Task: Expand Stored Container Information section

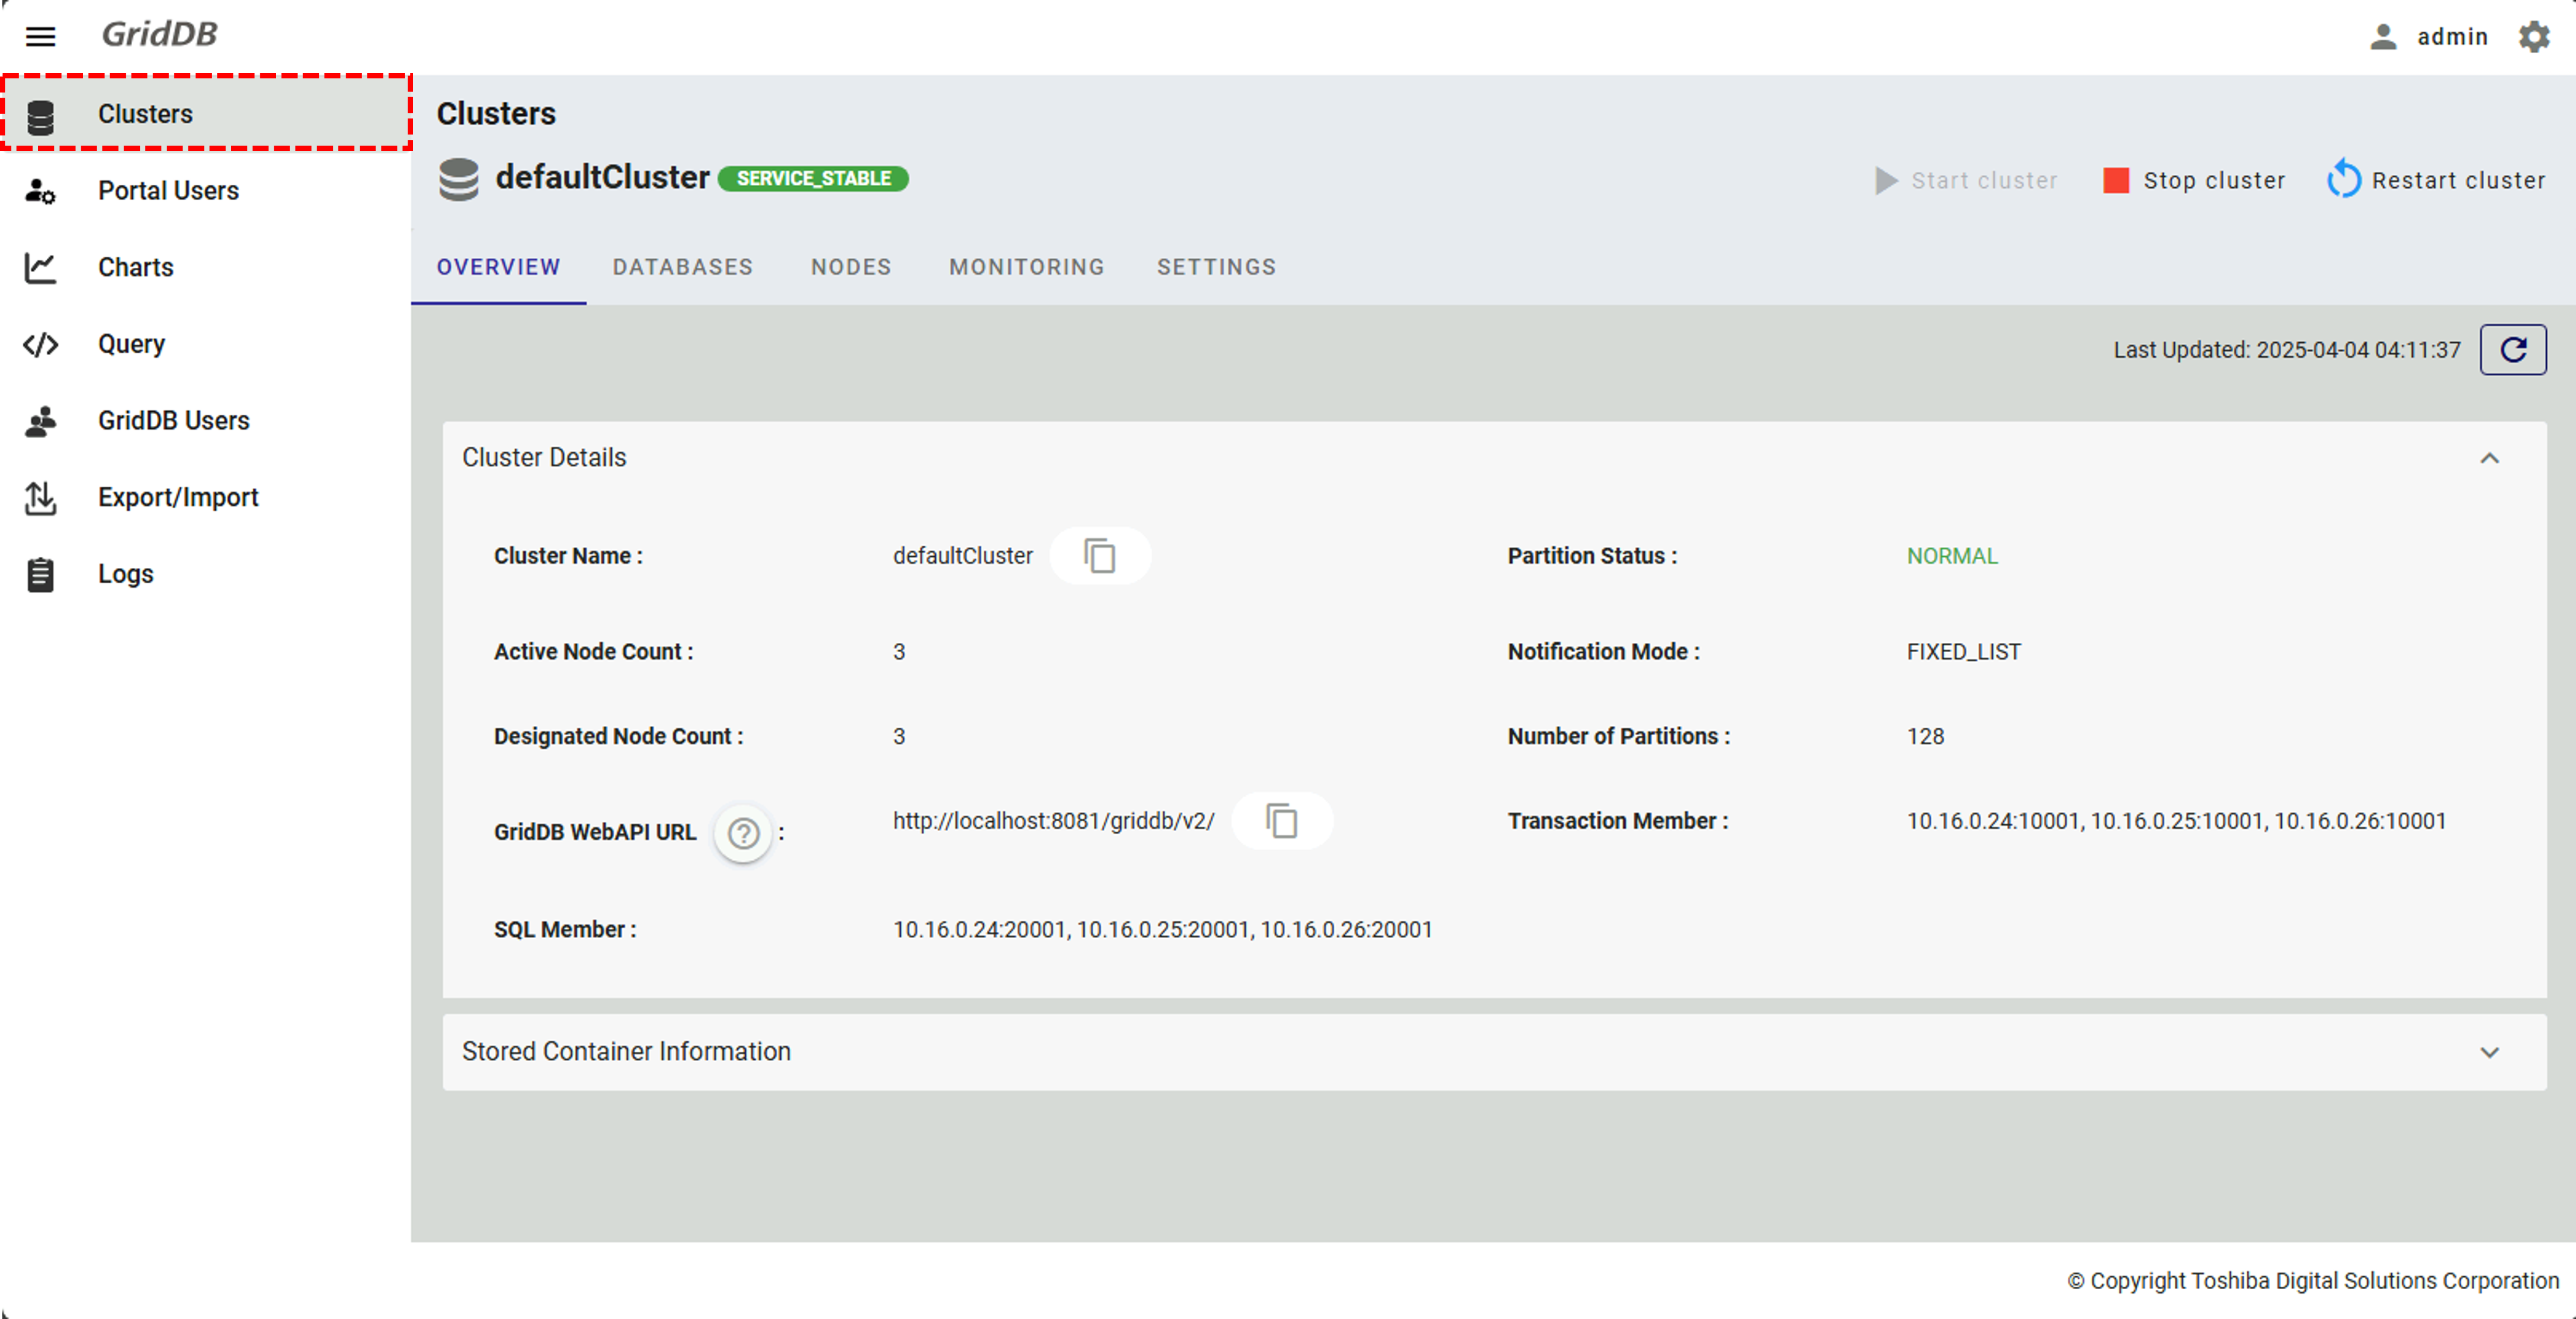Action: (2489, 1052)
